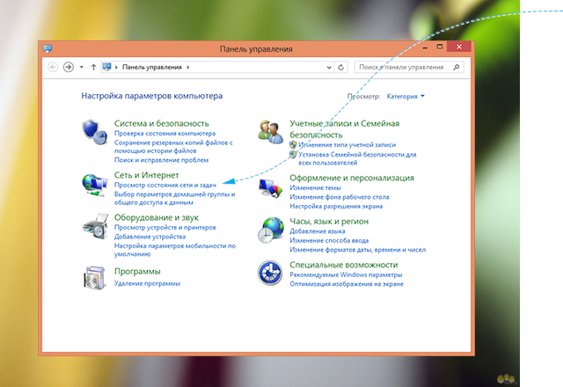Open the User Accounts people icon
The image size is (563, 387).
[271, 132]
